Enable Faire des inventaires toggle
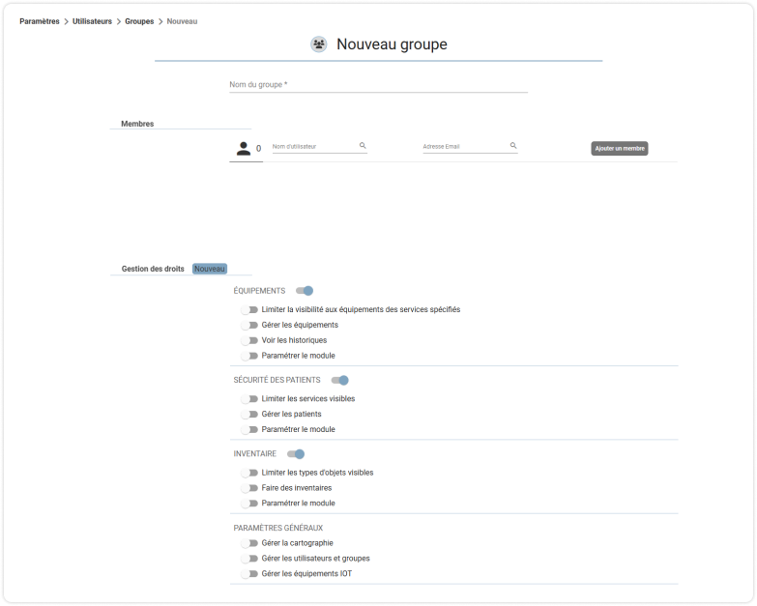This screenshot has height=606, width=757. (249, 488)
